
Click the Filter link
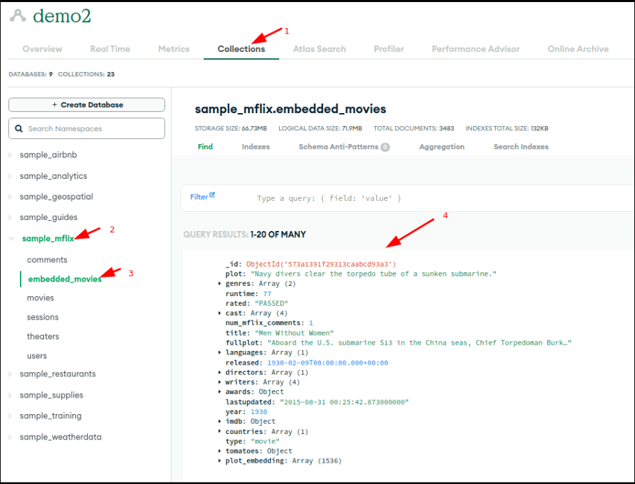pyautogui.click(x=198, y=197)
